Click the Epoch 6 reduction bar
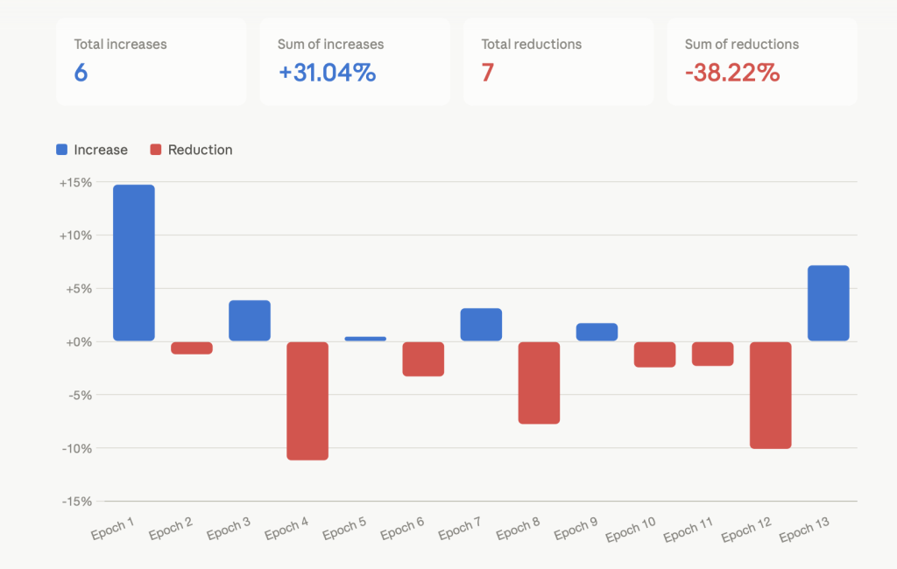Viewport: 897px width, 569px height. (x=423, y=359)
